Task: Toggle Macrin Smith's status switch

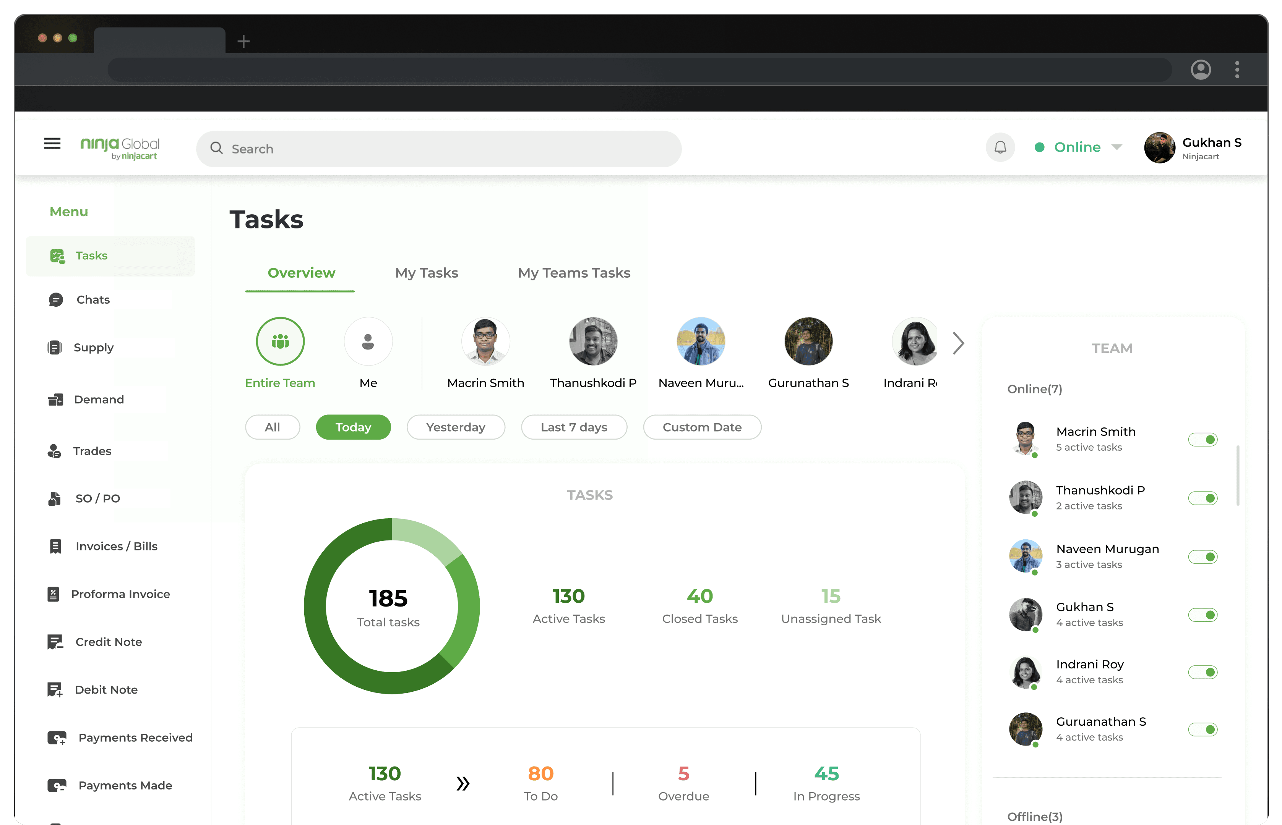Action: click(1202, 440)
